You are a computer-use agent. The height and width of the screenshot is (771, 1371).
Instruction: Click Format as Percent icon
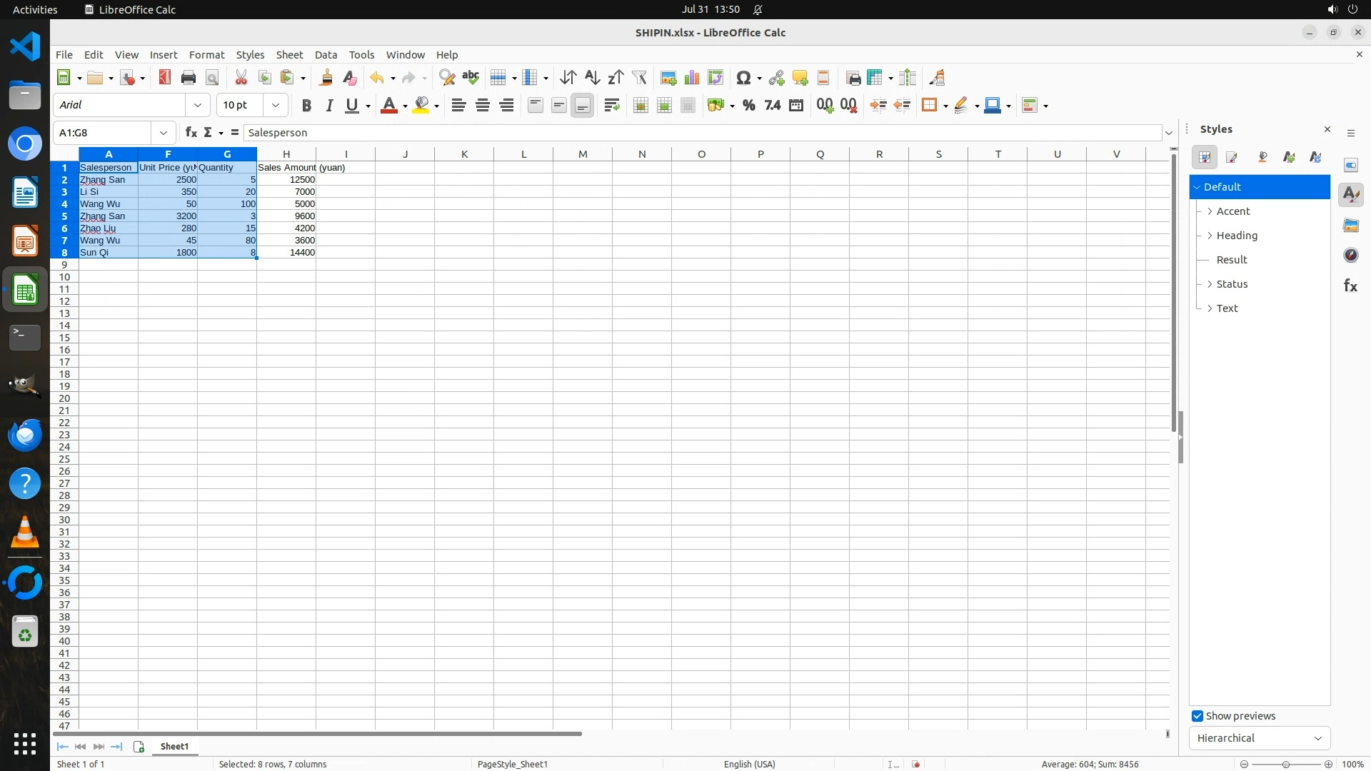748,106
